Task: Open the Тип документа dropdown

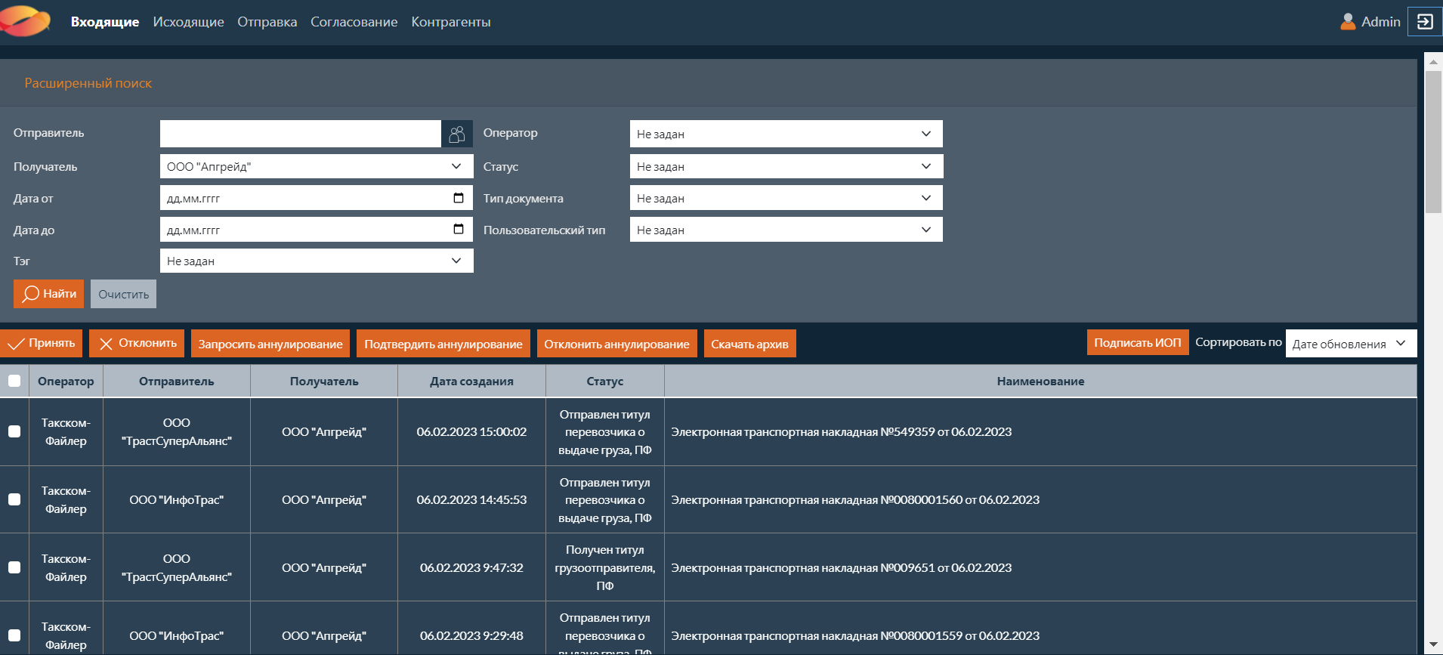Action: tap(786, 198)
